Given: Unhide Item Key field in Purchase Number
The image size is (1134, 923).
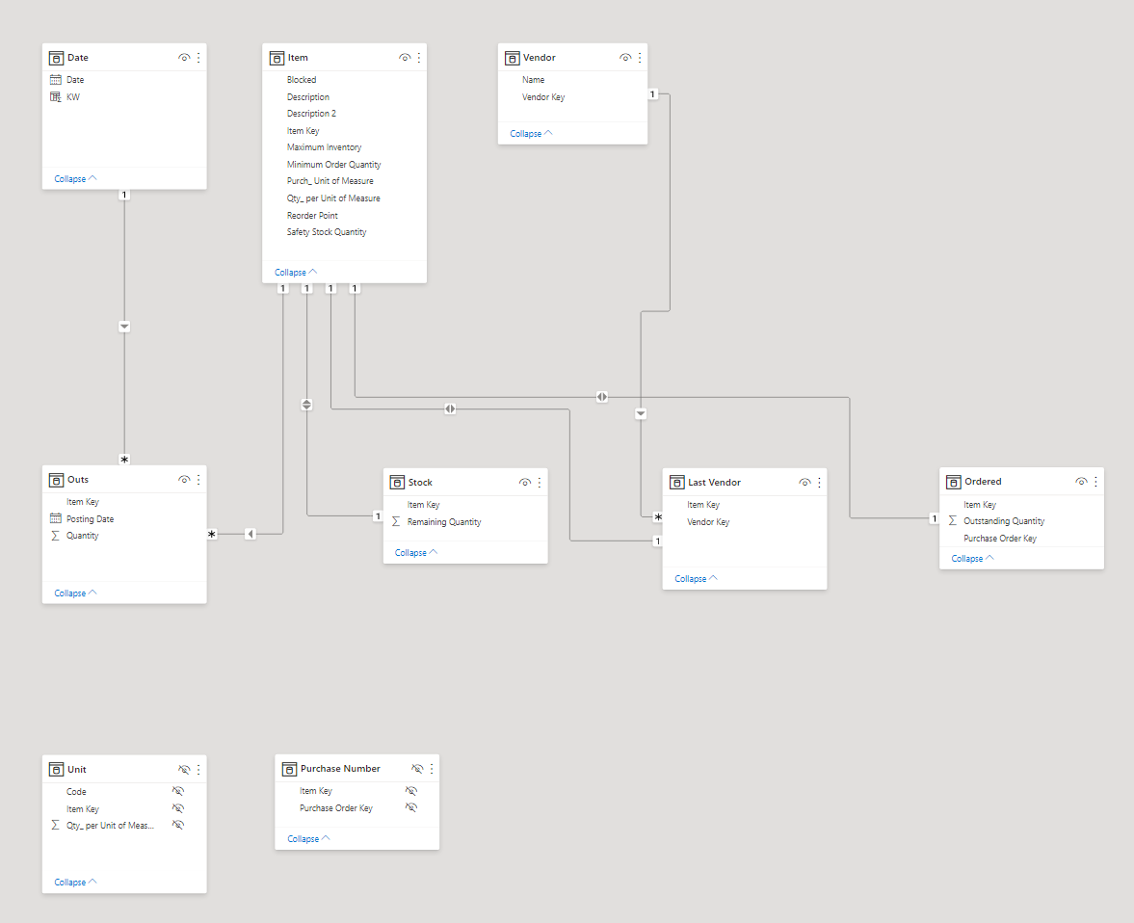Looking at the screenshot, I should point(411,791).
